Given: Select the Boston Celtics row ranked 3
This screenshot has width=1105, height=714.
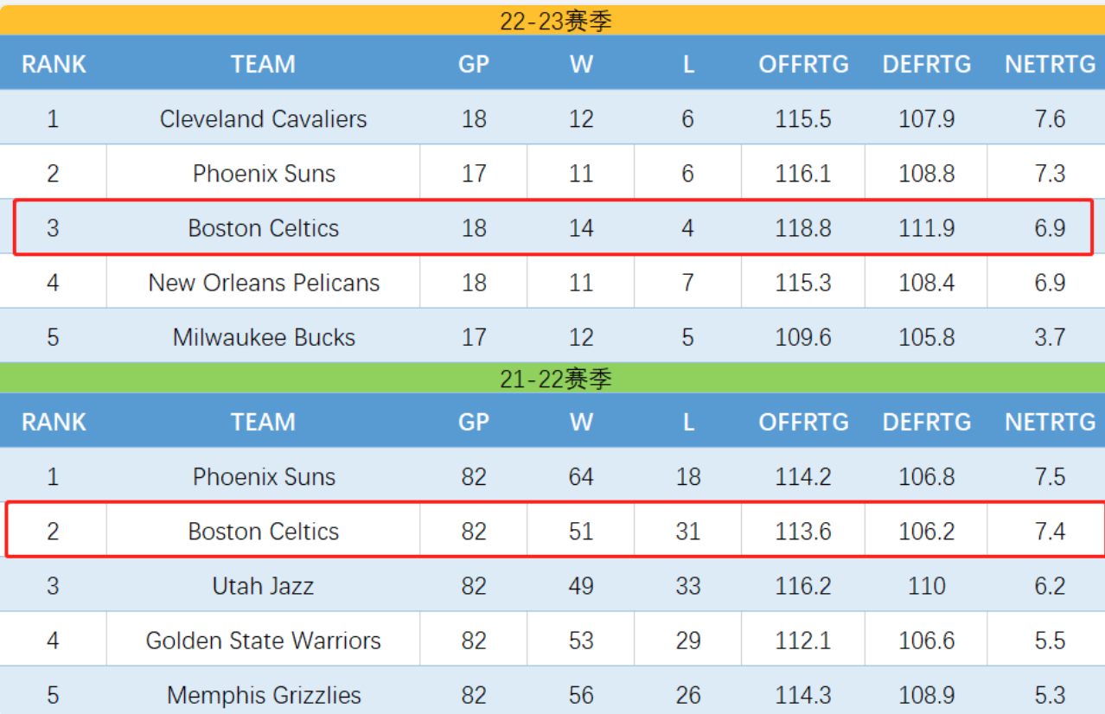Looking at the screenshot, I should (x=553, y=227).
